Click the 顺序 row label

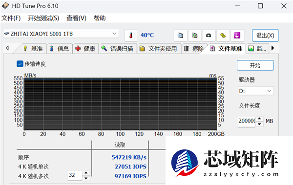pyautogui.click(x=23, y=157)
